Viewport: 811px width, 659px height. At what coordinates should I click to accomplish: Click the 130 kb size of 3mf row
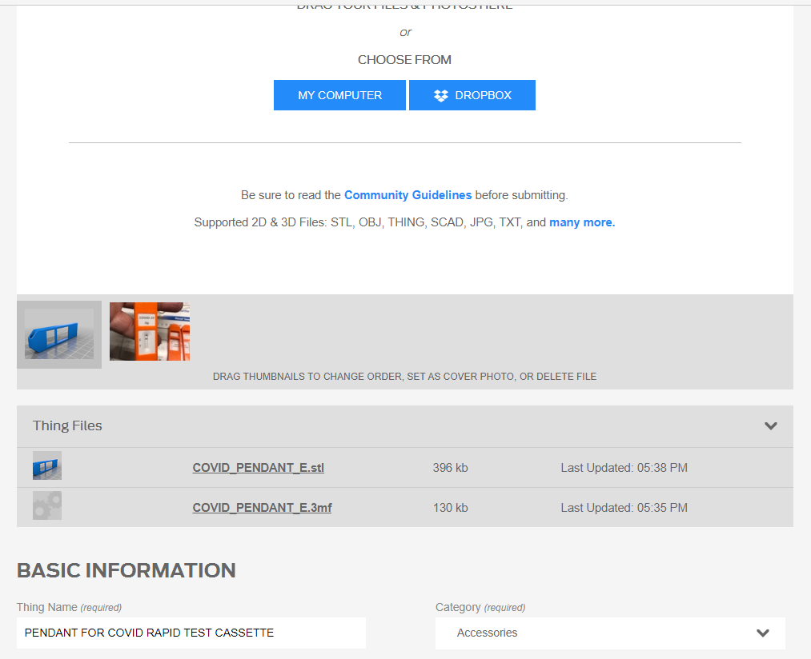450,508
